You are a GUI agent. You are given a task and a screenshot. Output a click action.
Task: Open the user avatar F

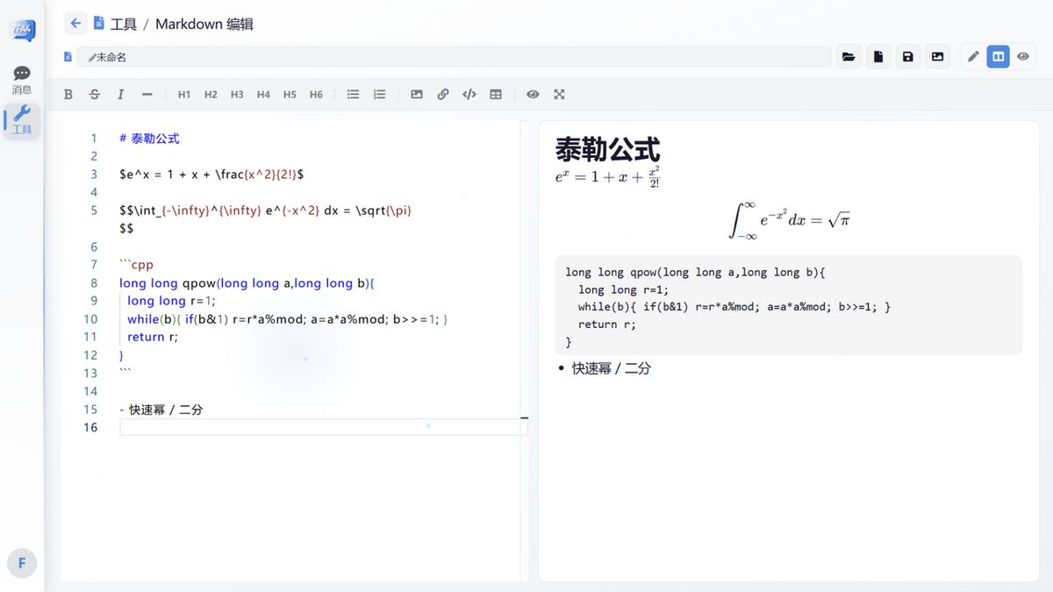point(22,563)
